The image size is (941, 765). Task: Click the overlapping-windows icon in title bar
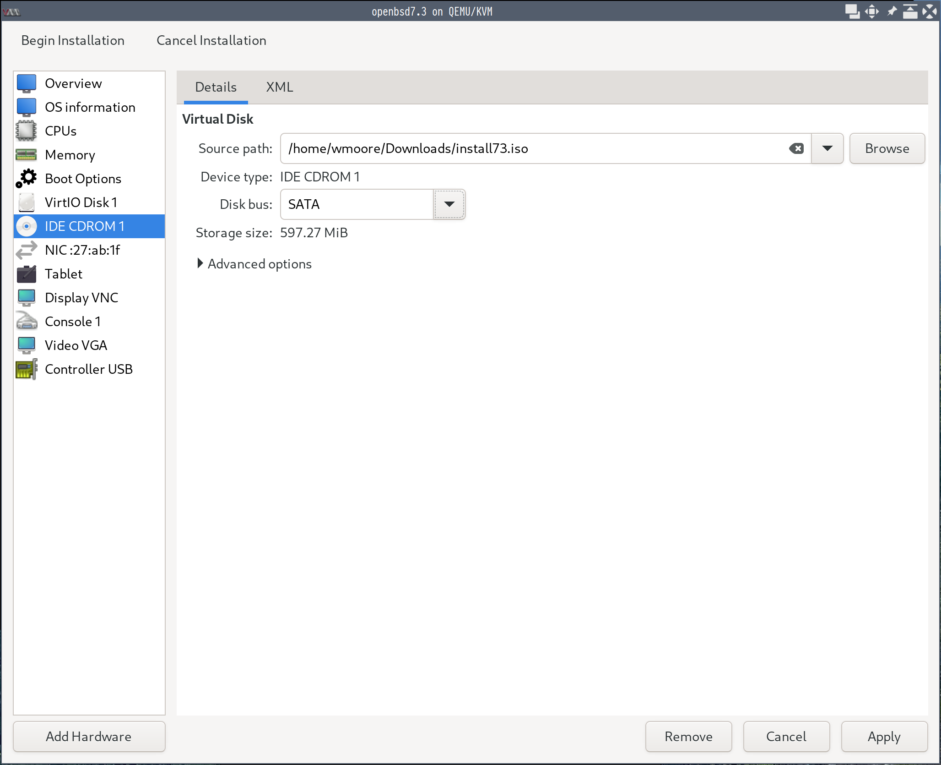click(x=852, y=11)
